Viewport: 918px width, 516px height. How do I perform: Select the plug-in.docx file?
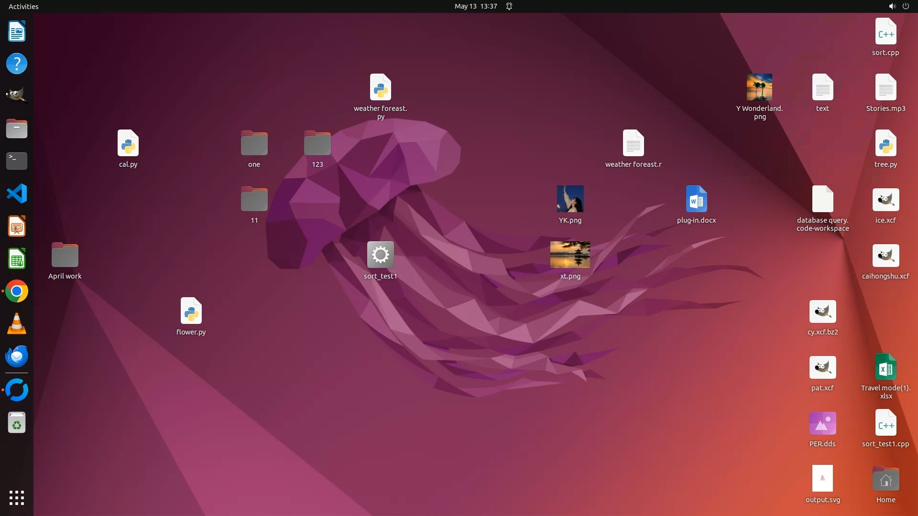tap(696, 199)
